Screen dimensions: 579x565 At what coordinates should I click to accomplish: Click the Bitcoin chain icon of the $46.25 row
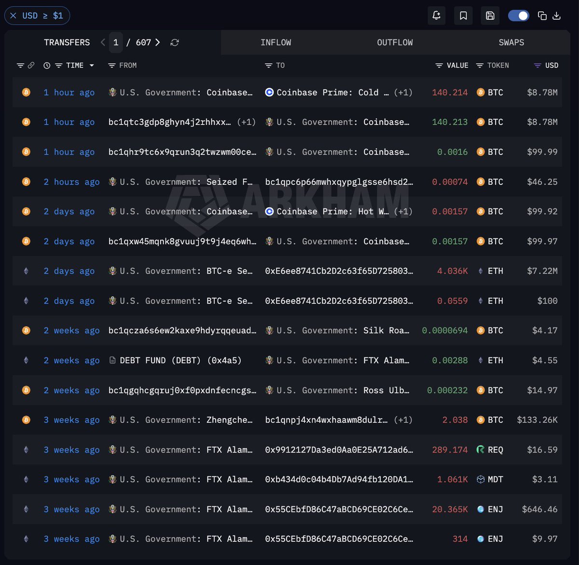click(26, 182)
